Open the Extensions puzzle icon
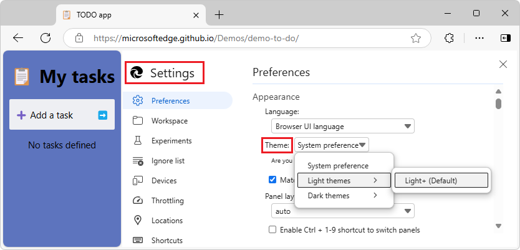The width and height of the screenshot is (520, 250). pyautogui.click(x=449, y=38)
